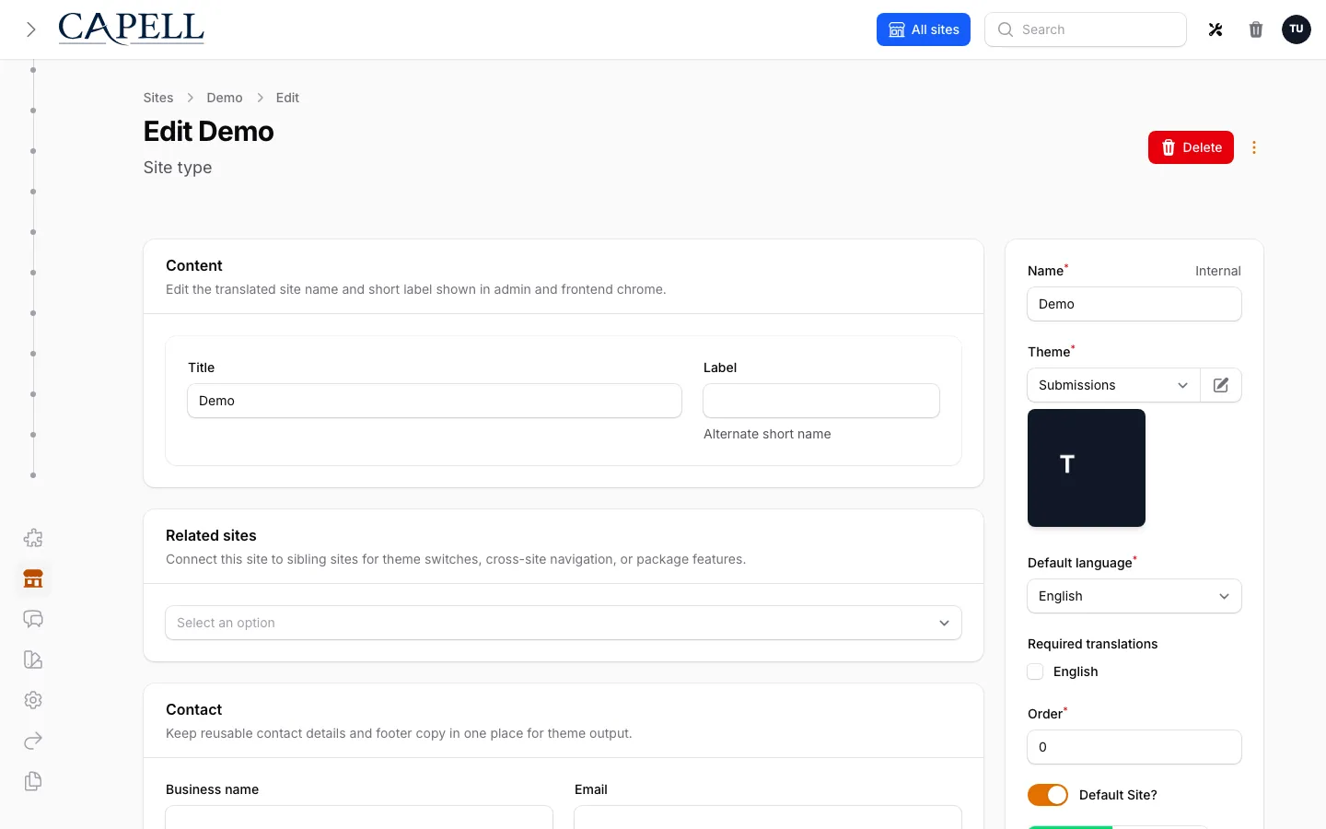Open the three-dot more actions menu

click(x=1254, y=147)
